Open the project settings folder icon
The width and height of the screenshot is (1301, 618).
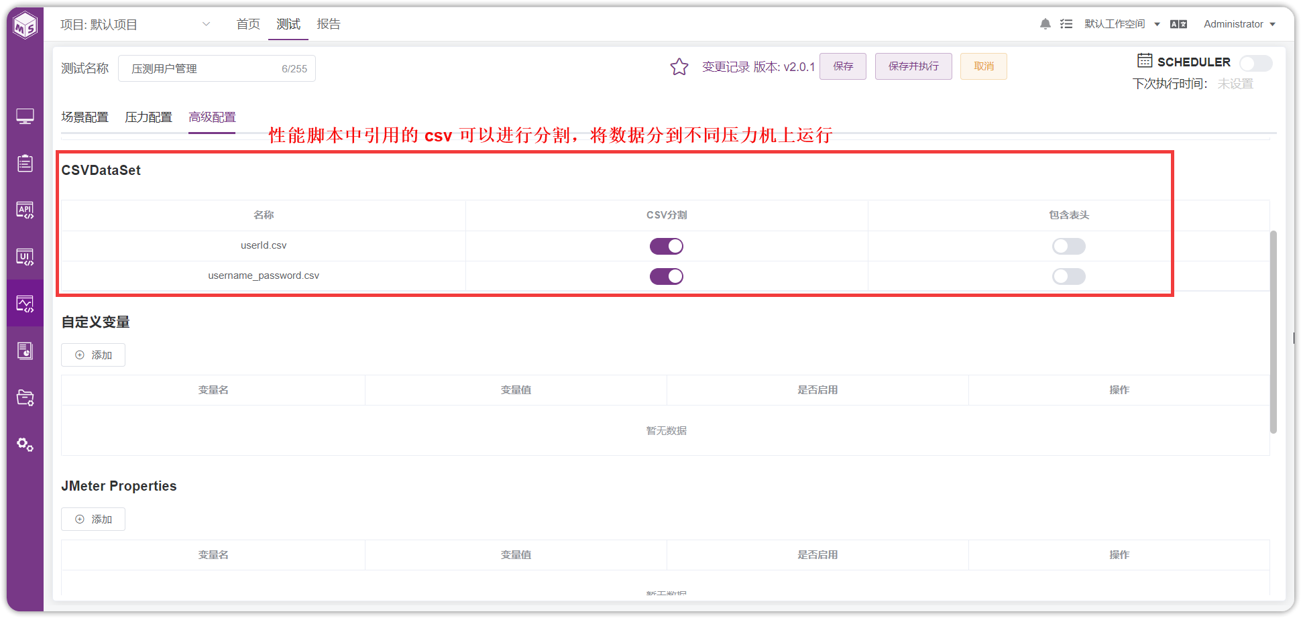pyautogui.click(x=25, y=397)
